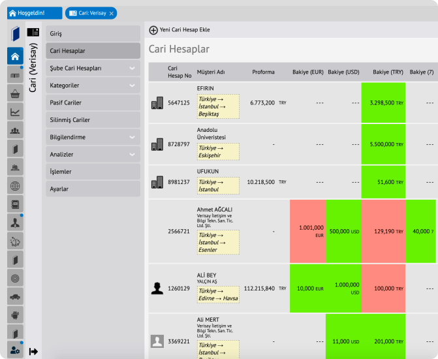438x359 pixels.
Task: Click proforma value 10.218,500
Action: pyautogui.click(x=261, y=182)
